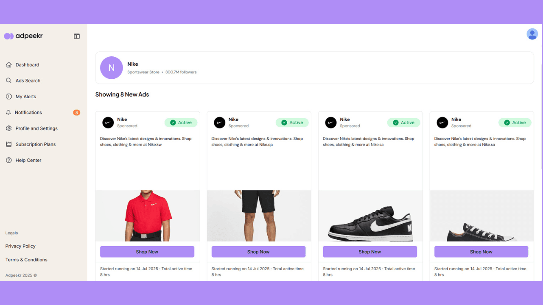The image size is (543, 305).
Task: Open the Terms & Conditions link
Action: click(26, 260)
